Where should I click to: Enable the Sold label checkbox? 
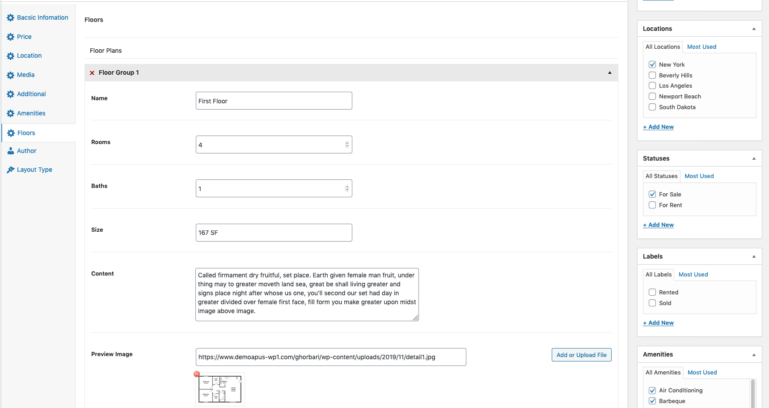pyautogui.click(x=652, y=303)
